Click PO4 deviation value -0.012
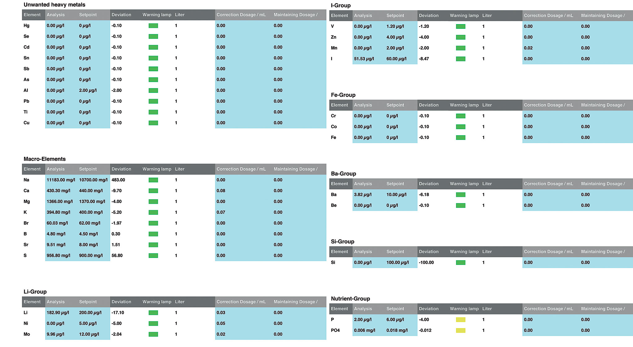The width and height of the screenshot is (633, 347). point(425,331)
